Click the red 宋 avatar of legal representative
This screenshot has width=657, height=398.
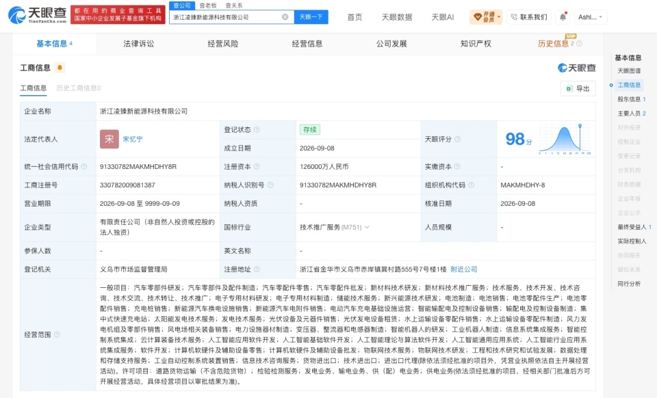click(x=109, y=139)
